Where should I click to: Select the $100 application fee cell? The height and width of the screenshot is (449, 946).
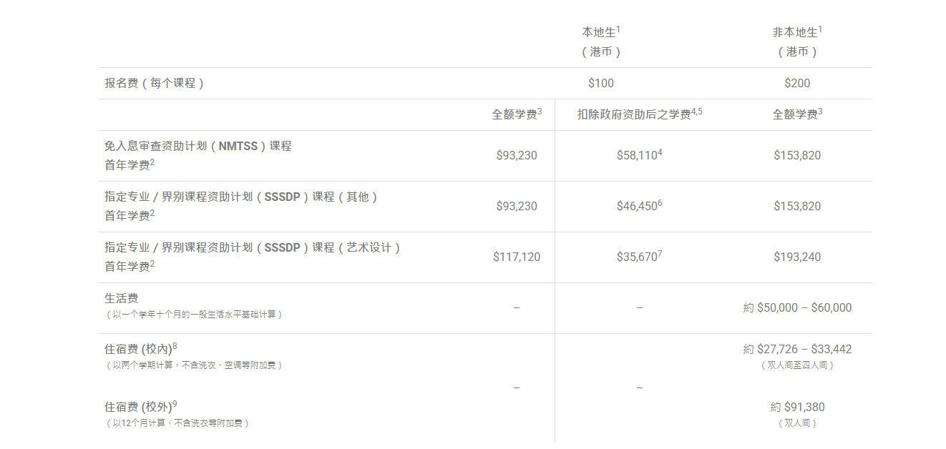coord(600,83)
